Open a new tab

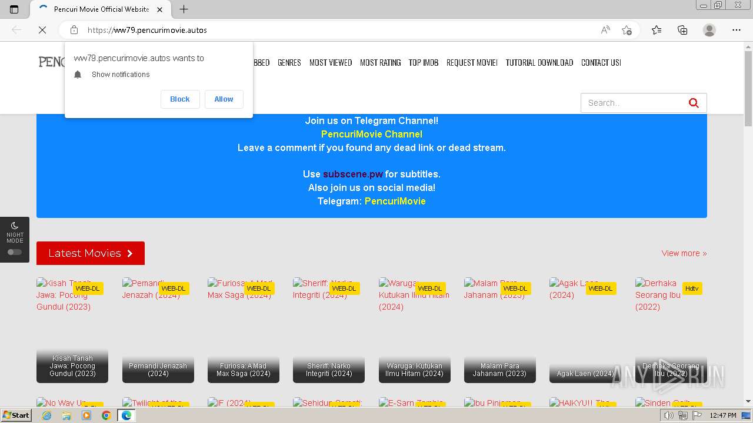[184, 9]
